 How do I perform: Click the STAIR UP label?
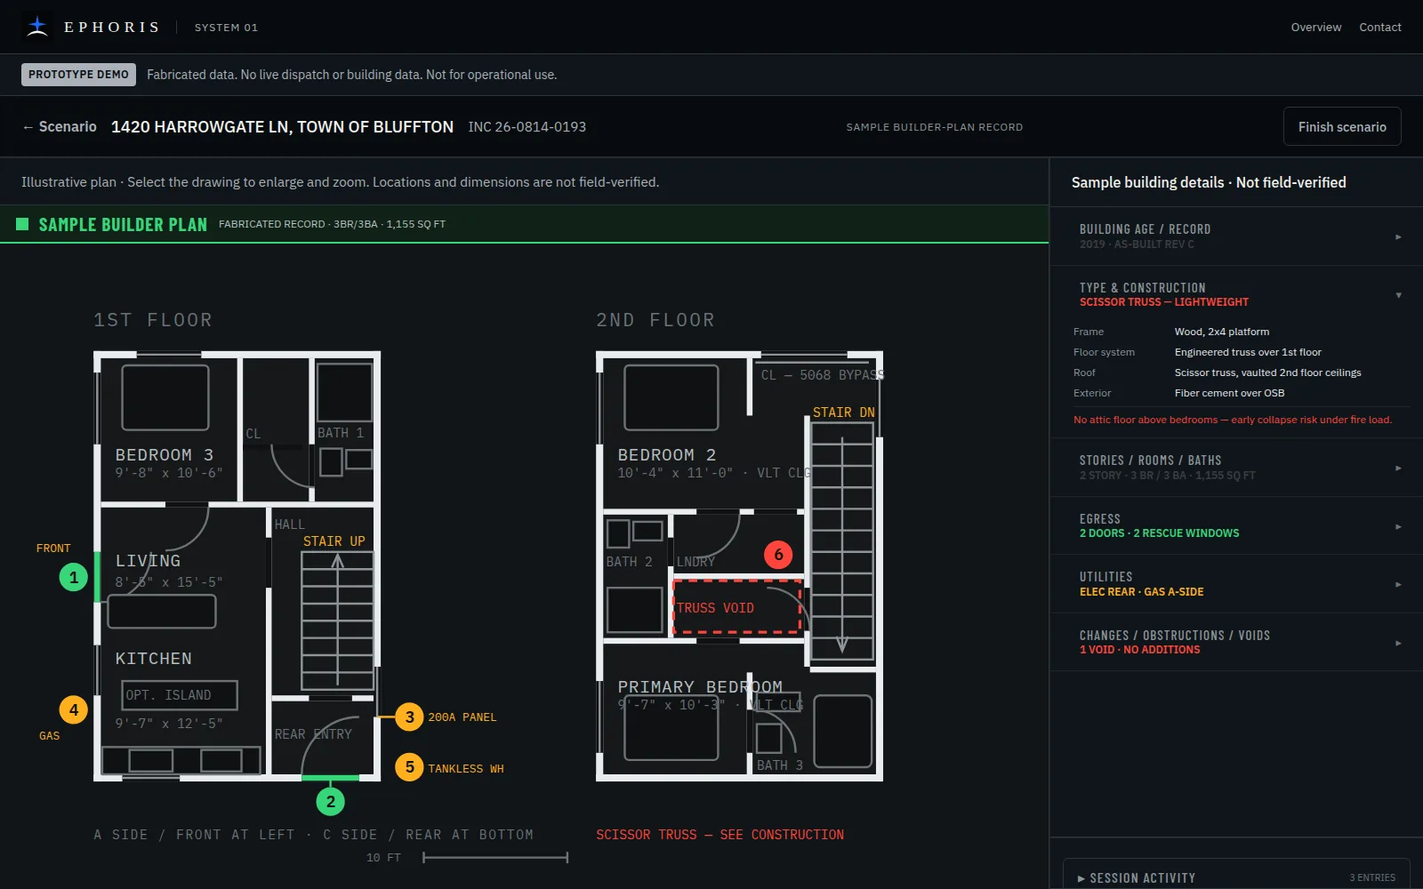(334, 541)
